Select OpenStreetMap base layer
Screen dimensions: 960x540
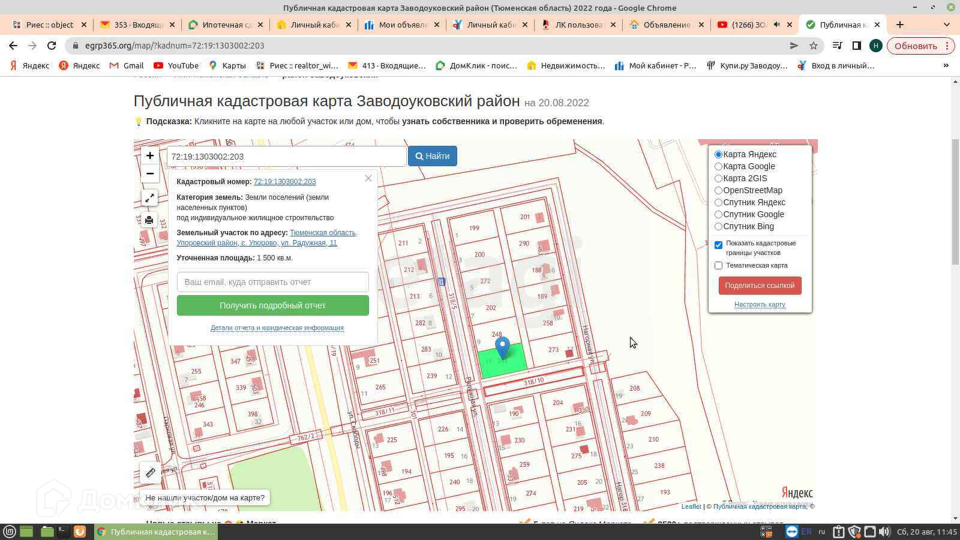click(718, 190)
